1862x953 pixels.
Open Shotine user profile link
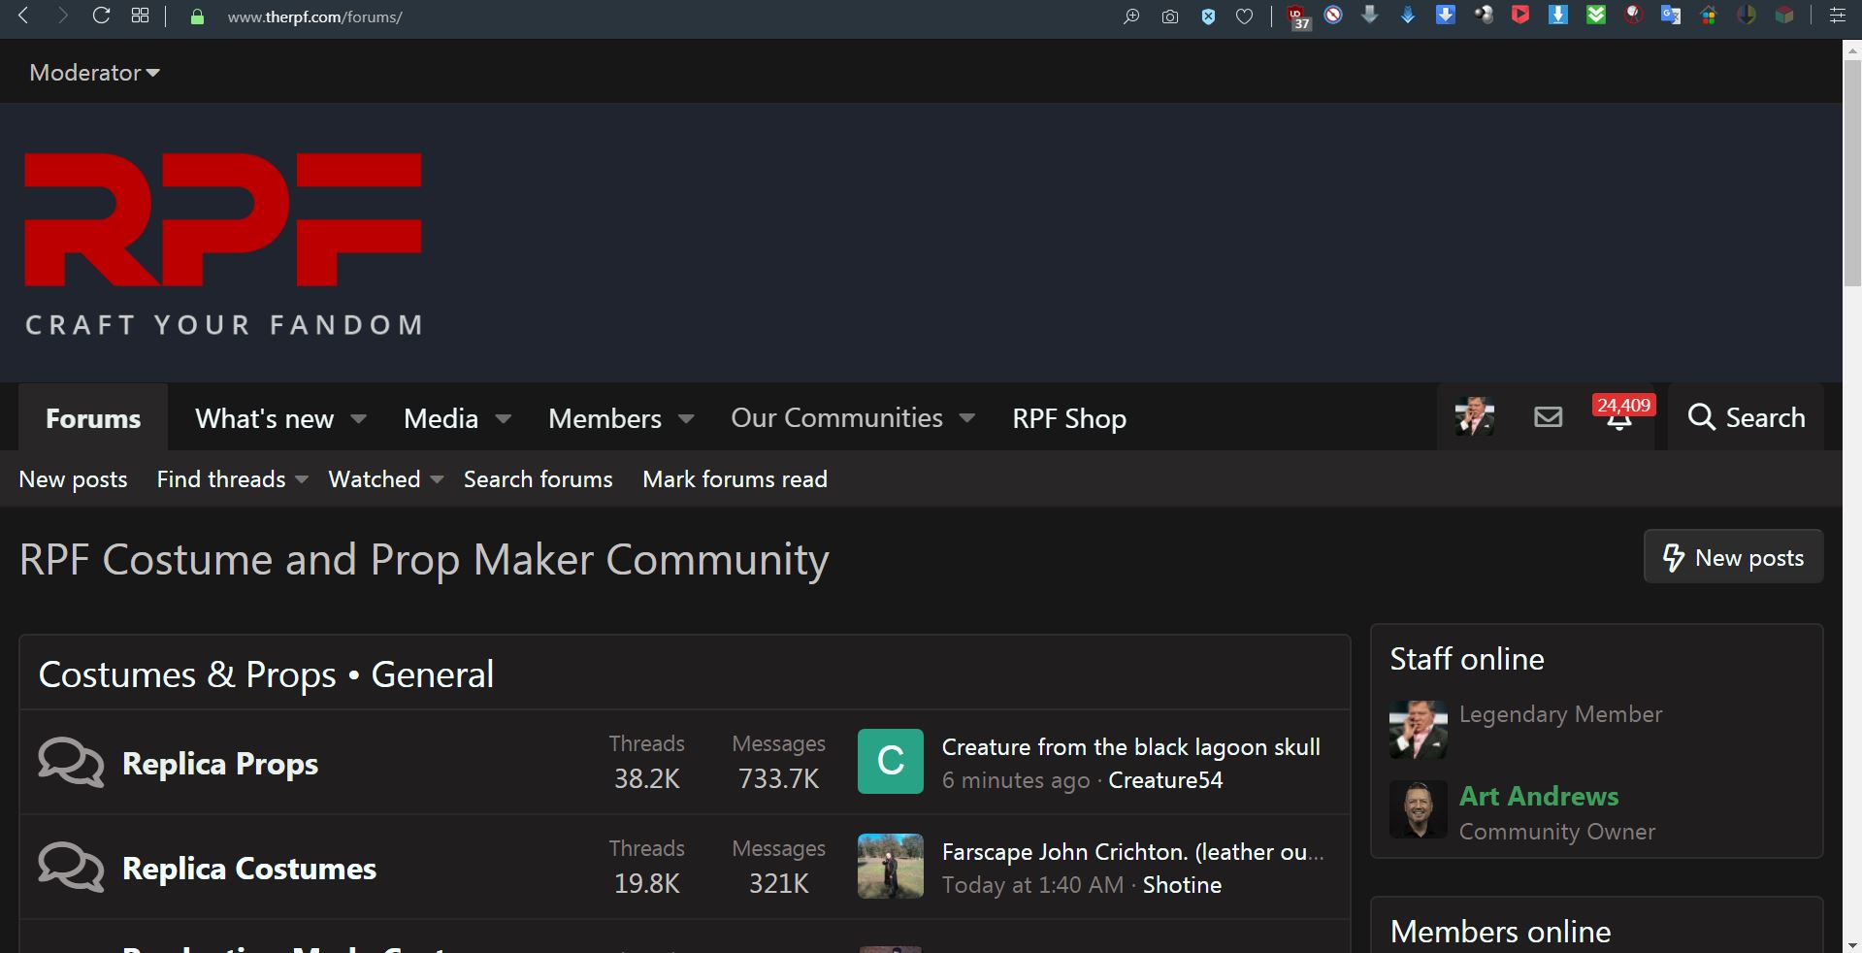1182,885
